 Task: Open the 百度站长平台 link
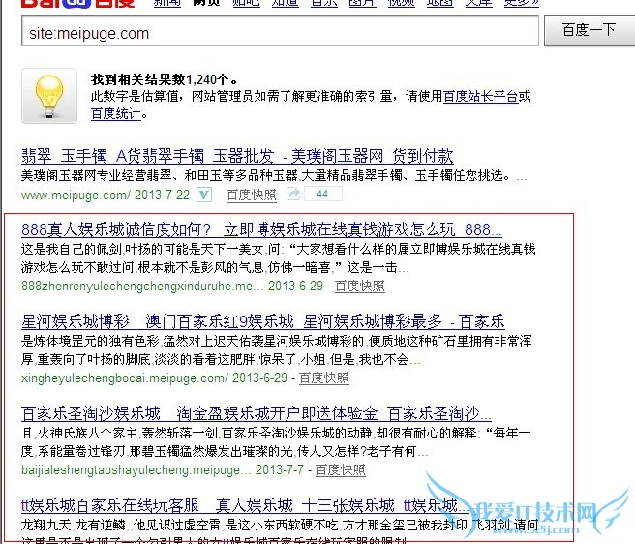[x=481, y=96]
